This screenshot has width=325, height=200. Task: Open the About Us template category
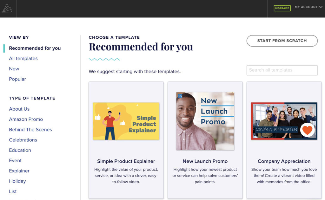click(19, 109)
